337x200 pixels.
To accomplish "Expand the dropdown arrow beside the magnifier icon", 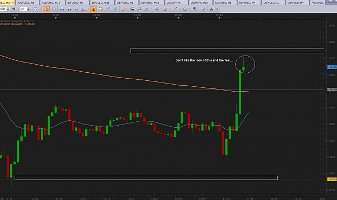I will click(x=152, y=9).
